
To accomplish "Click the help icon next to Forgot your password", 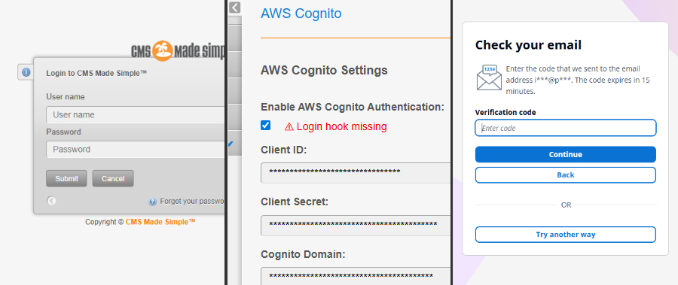I will pos(153,202).
